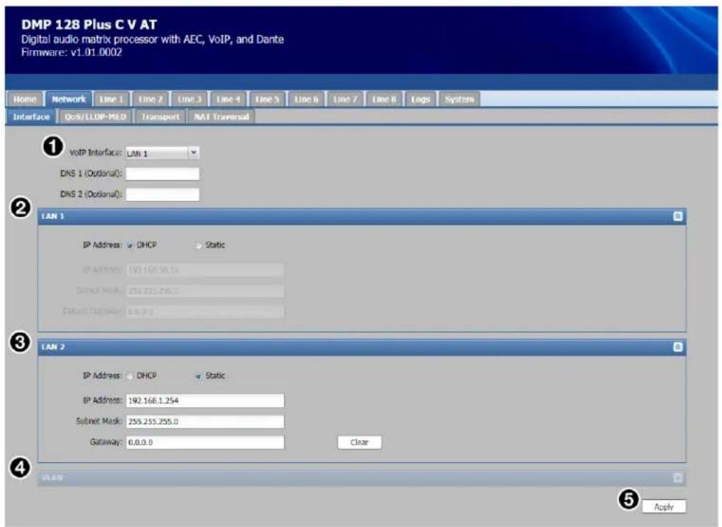
Task: Click the LAN 2 section header title
Action: (x=53, y=347)
